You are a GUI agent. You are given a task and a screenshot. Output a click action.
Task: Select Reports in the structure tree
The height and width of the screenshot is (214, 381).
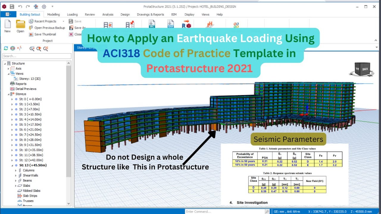18,84
